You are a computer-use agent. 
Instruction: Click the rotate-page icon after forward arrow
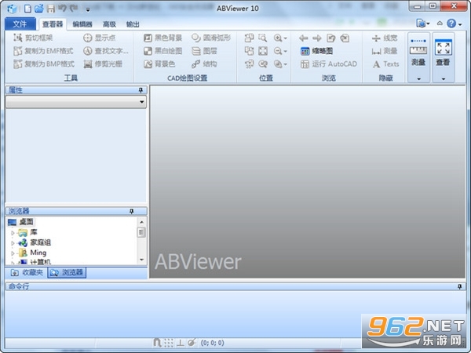[x=330, y=38]
